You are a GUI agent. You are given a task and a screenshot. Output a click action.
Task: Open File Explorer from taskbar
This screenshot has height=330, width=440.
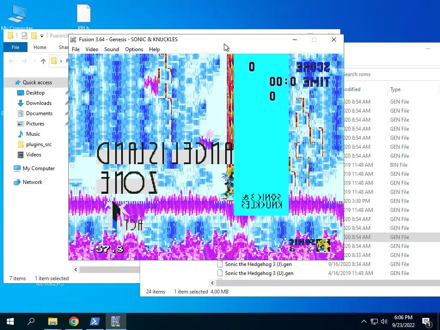click(x=52, y=321)
